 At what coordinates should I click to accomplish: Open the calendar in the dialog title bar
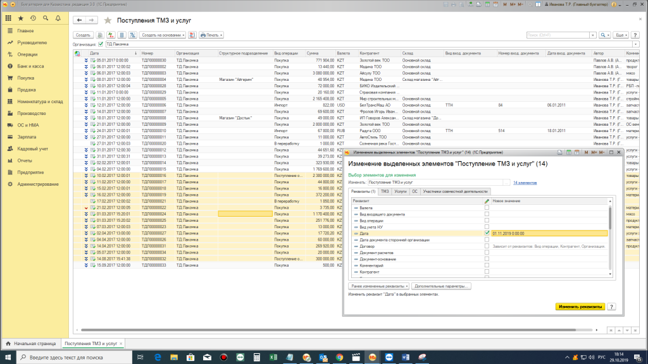tap(577, 152)
